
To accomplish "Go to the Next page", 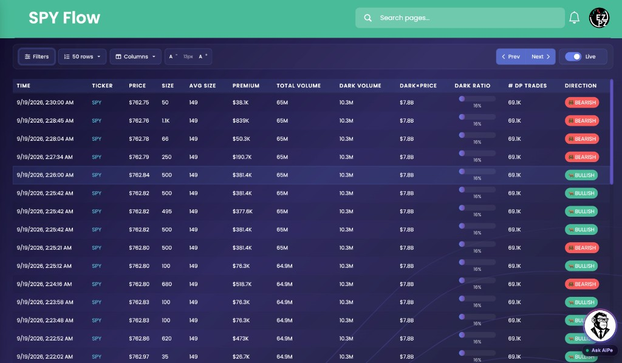I will 541,56.
